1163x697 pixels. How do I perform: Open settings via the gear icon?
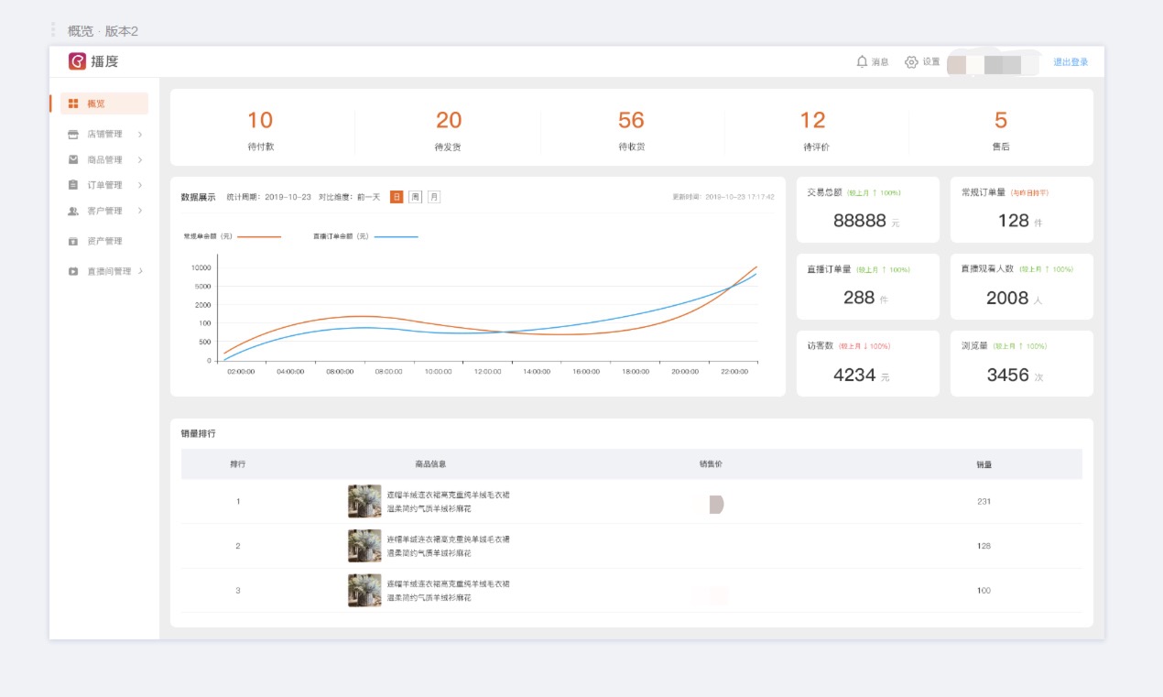pyautogui.click(x=911, y=62)
